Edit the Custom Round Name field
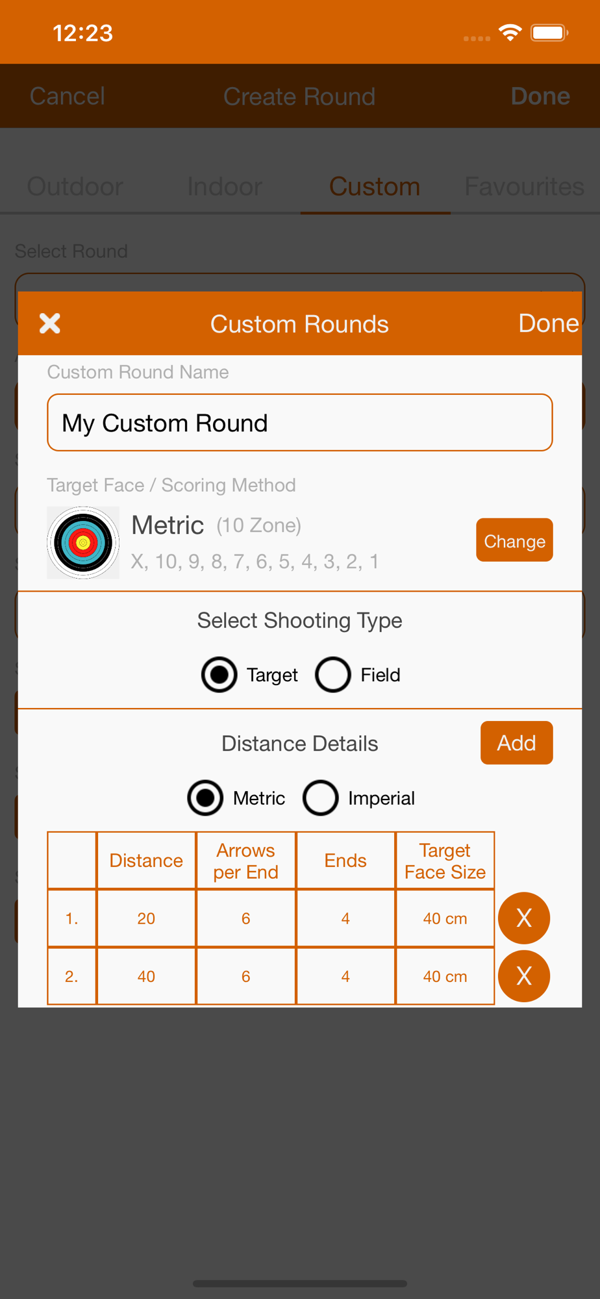The width and height of the screenshot is (600, 1299). click(x=300, y=423)
